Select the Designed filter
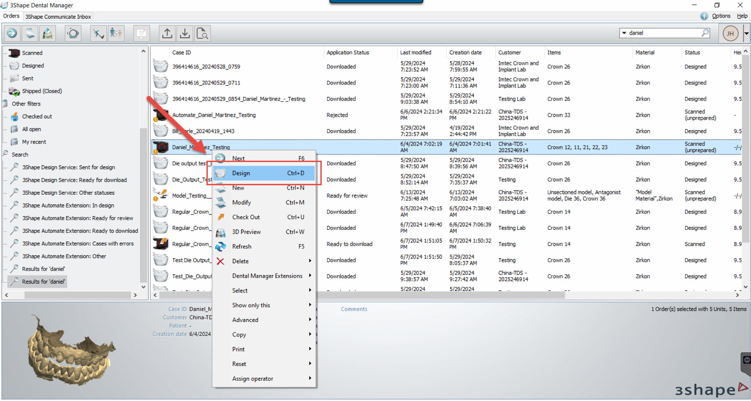 (x=33, y=66)
